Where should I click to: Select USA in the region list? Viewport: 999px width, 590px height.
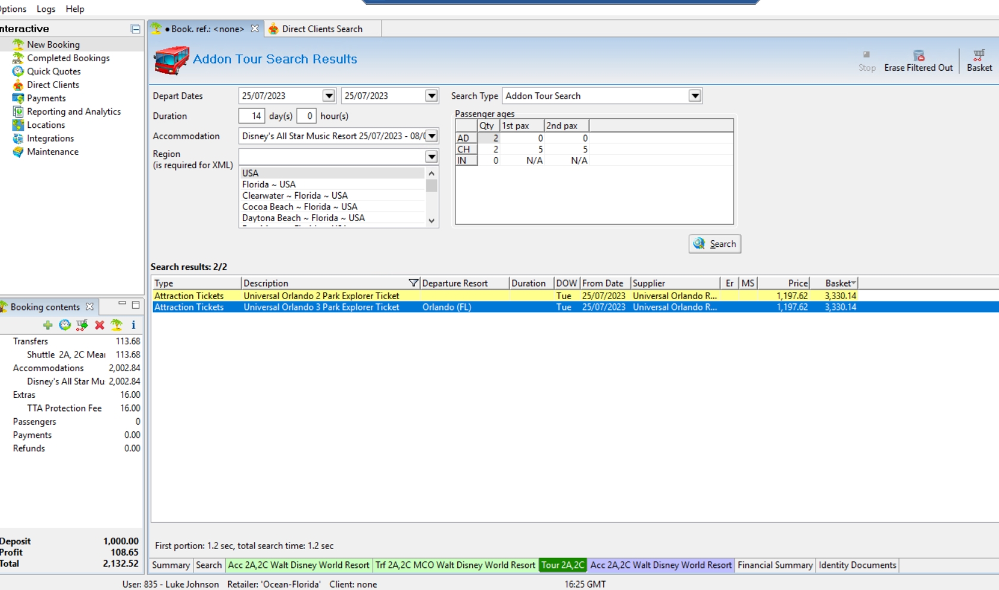point(332,173)
